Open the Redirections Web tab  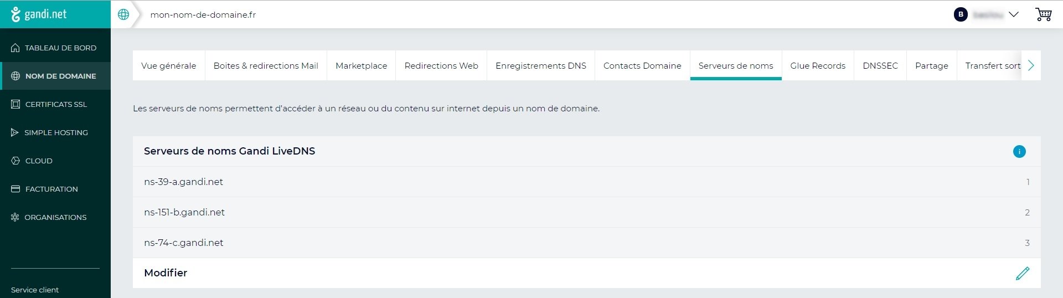click(441, 65)
